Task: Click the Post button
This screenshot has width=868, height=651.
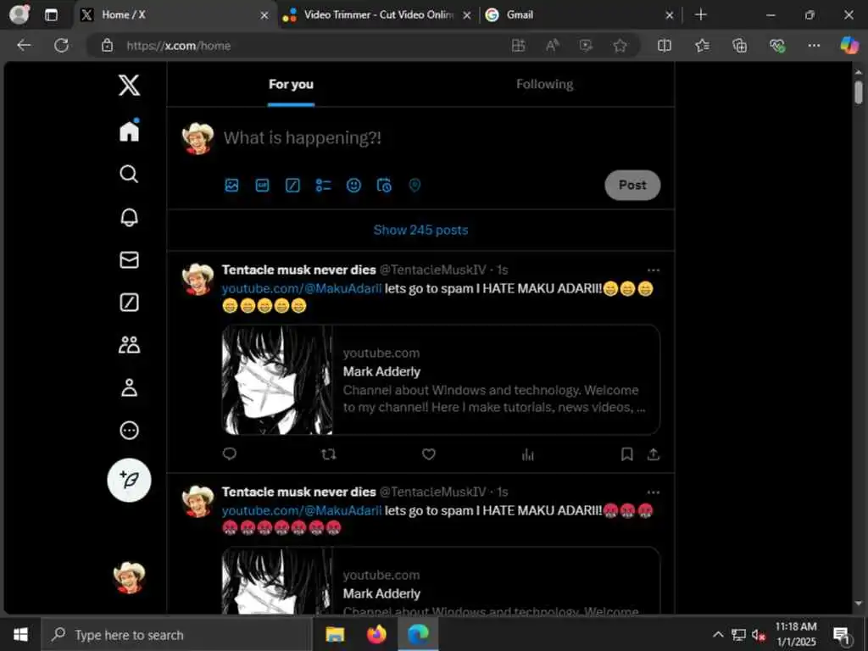Action: [632, 185]
